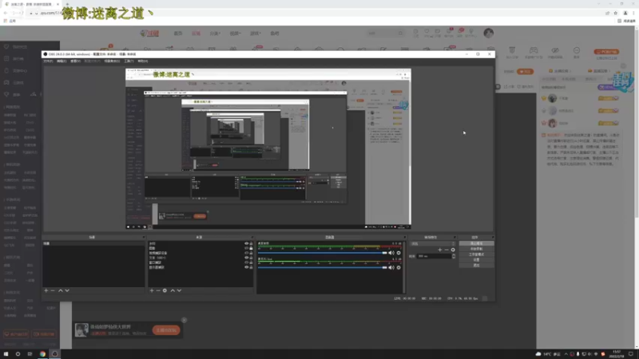Pop out the Scenes dock via header icon
639x359 pixels.
pyautogui.click(x=143, y=237)
